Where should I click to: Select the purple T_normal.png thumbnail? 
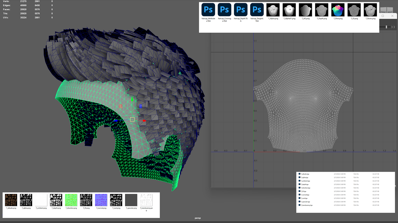[101, 200]
